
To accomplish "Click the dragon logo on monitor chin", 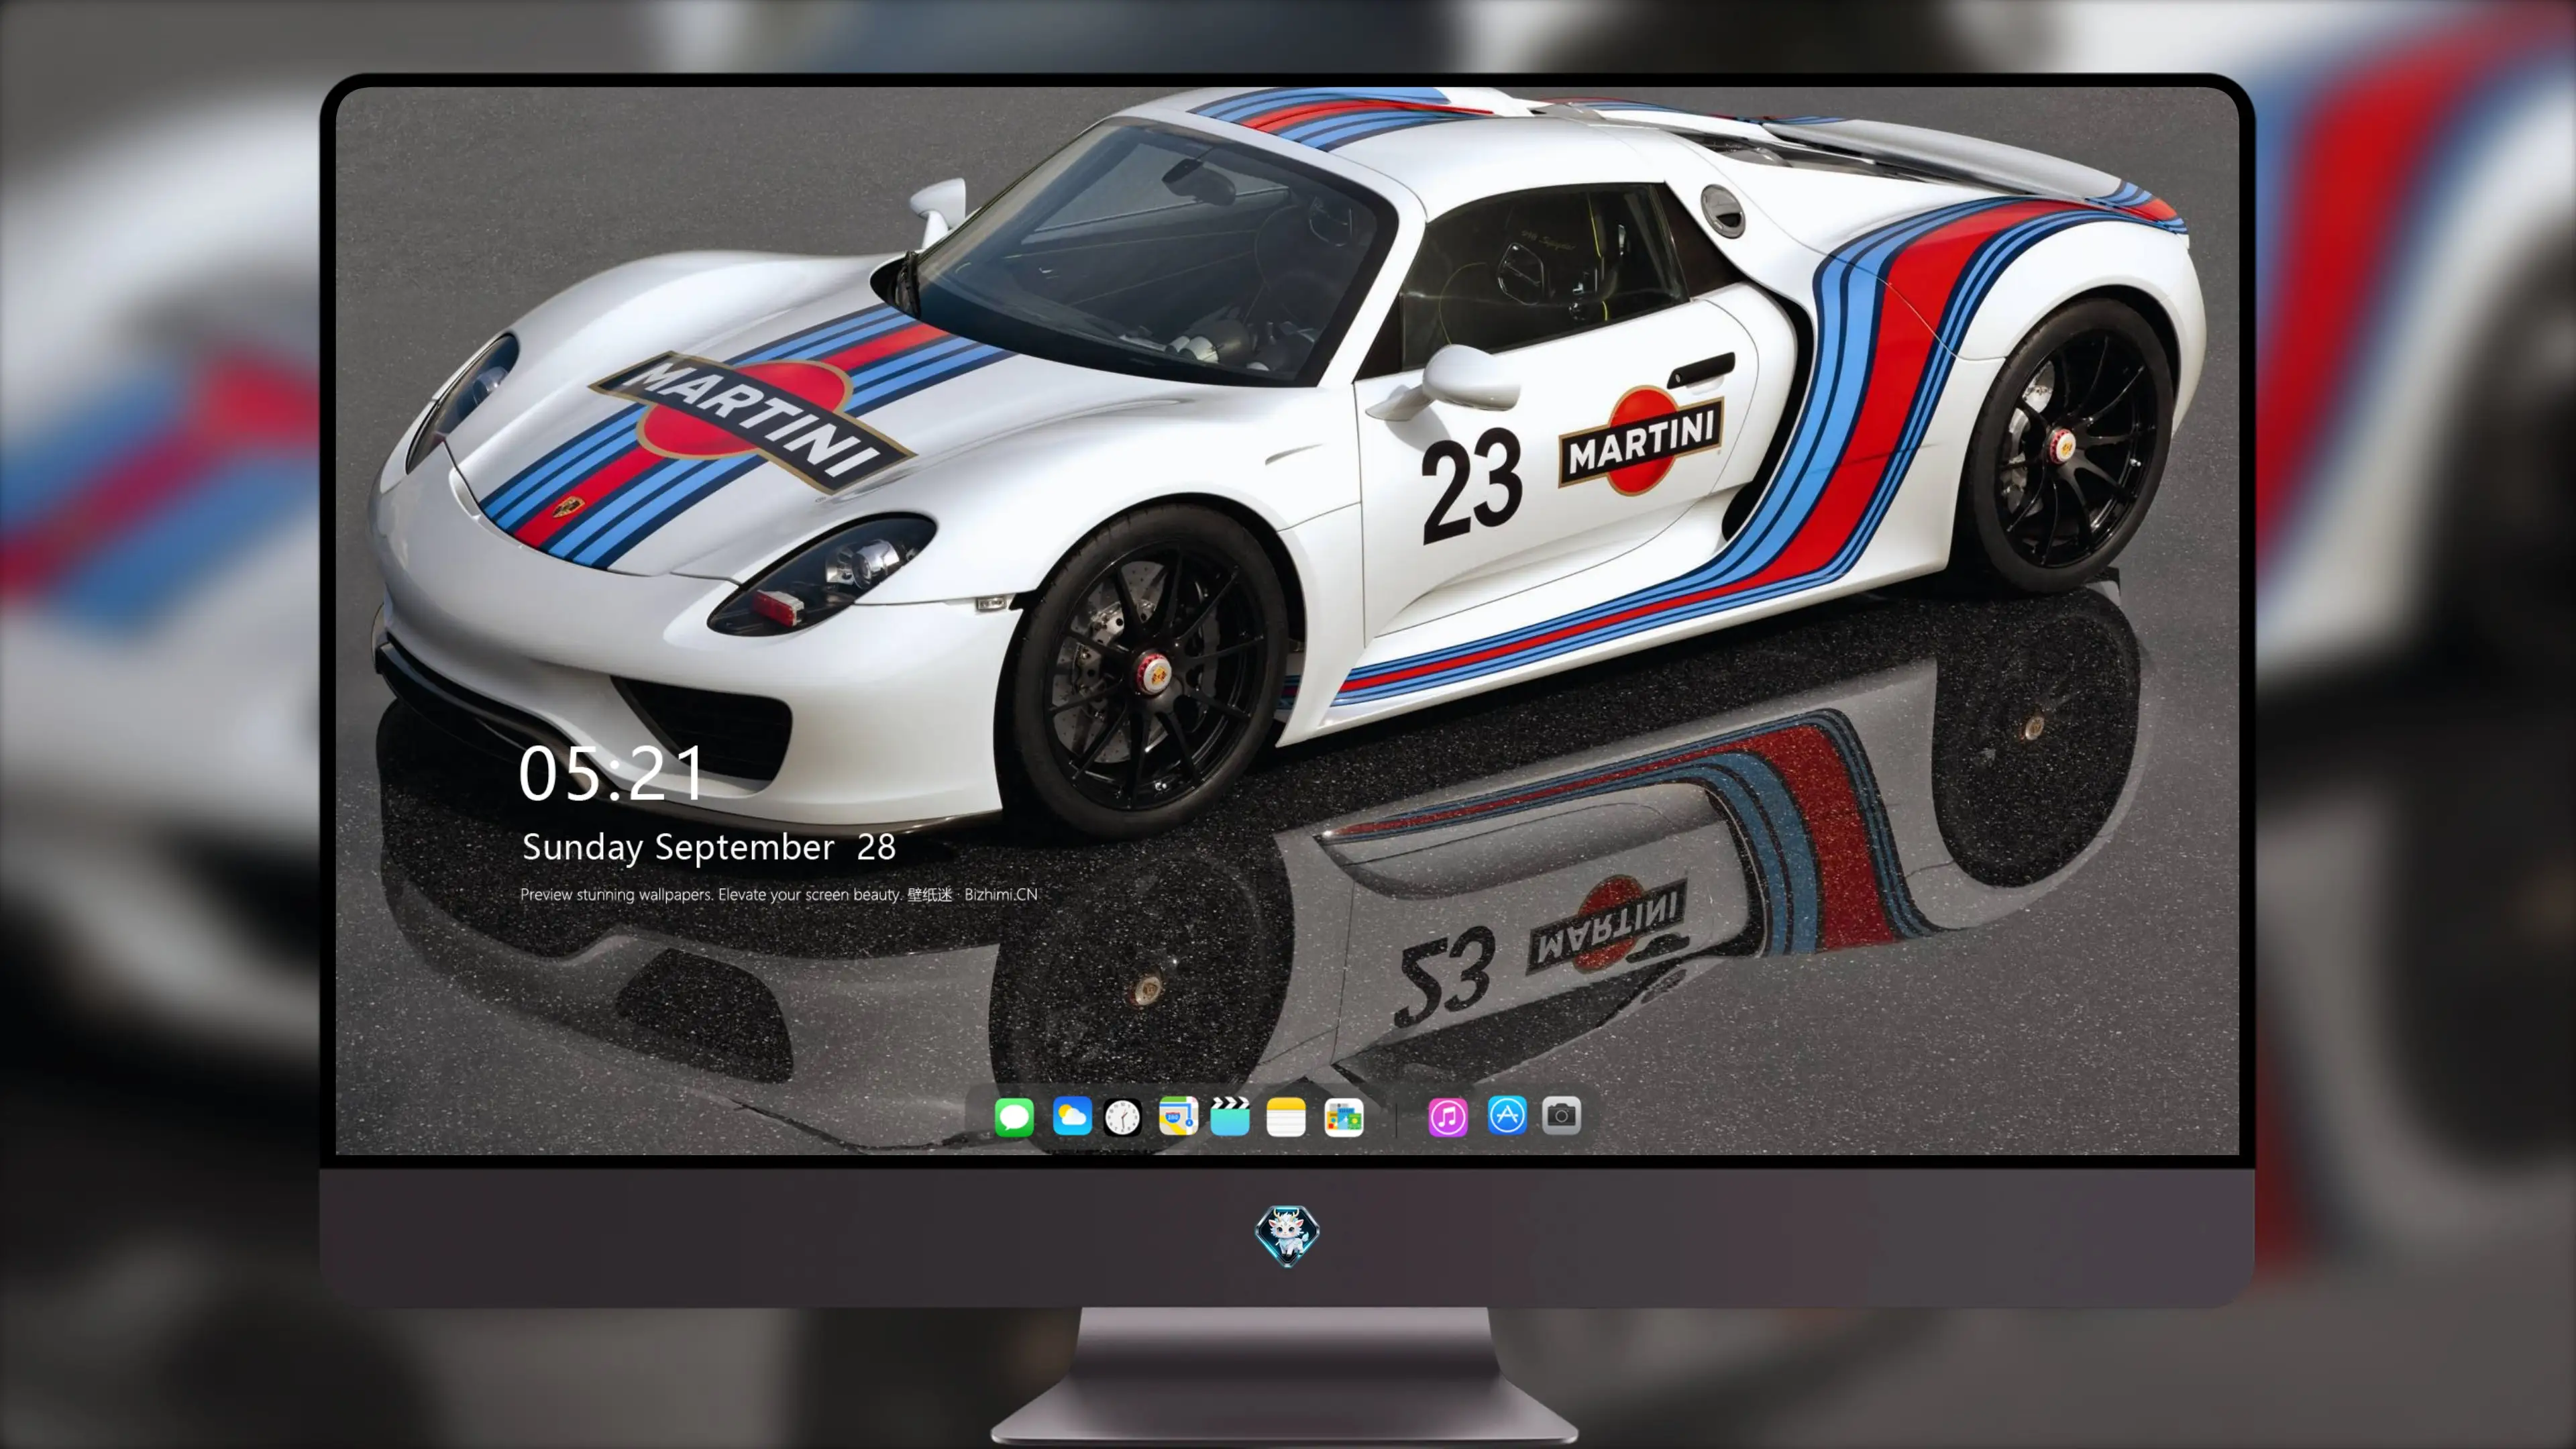I will pyautogui.click(x=1287, y=1235).
